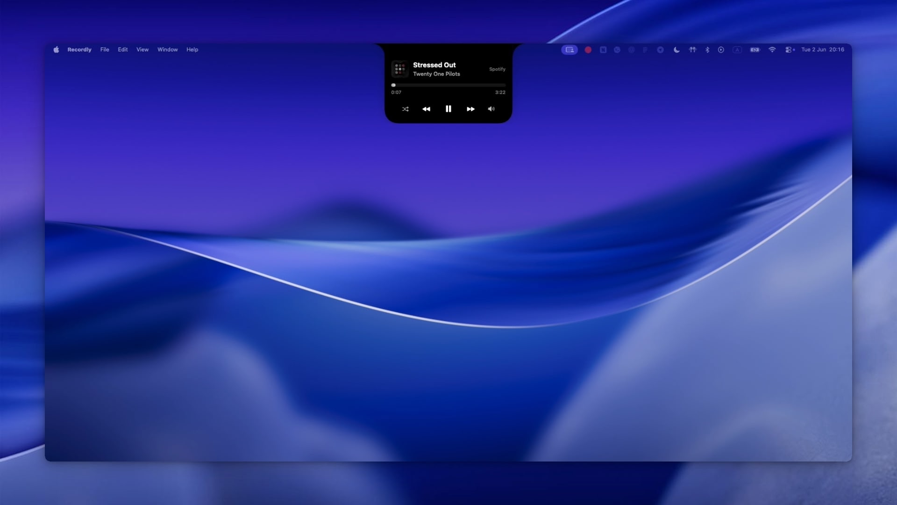Open the Bluetooth menu

[x=707, y=50]
